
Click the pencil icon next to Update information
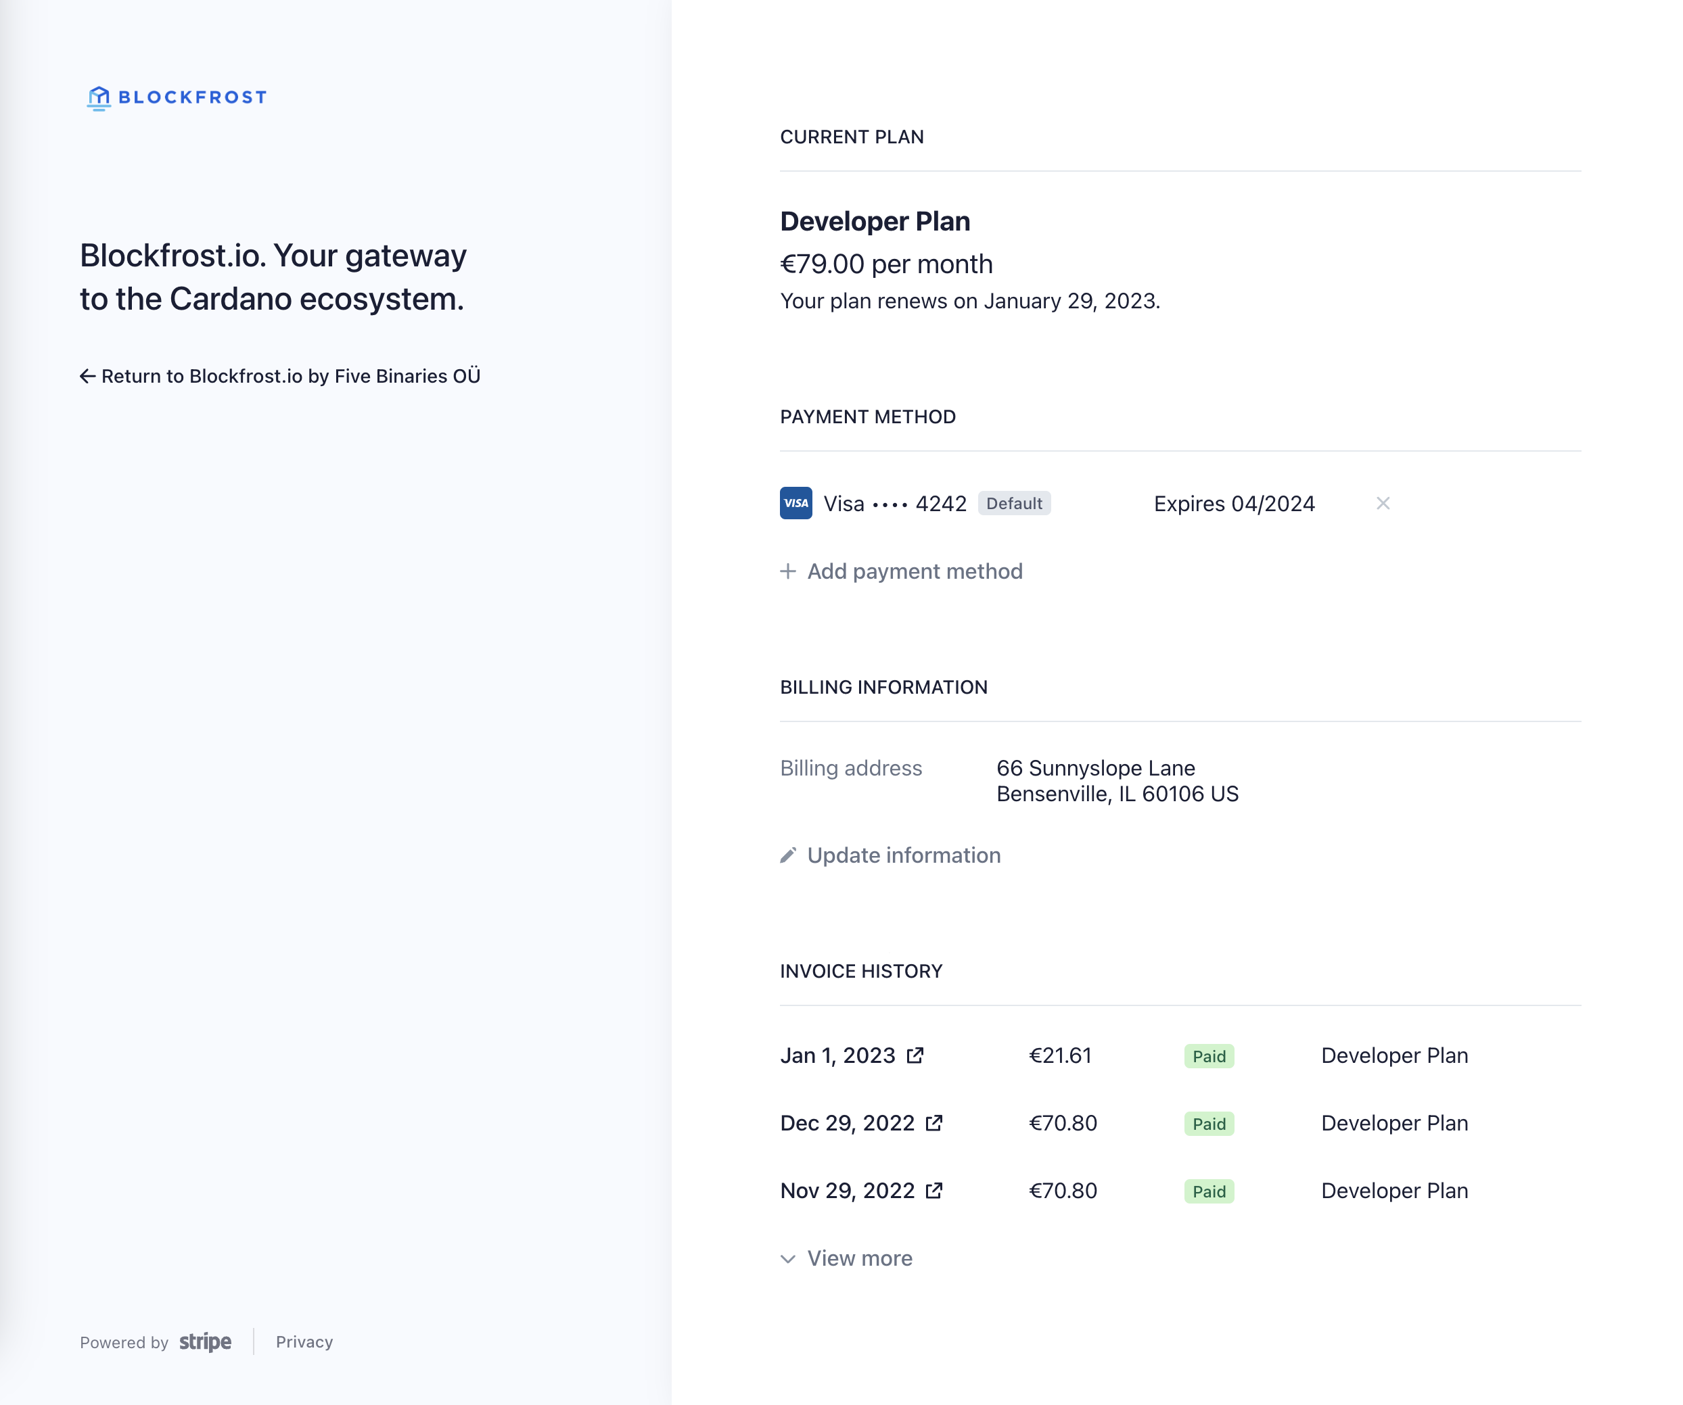[788, 855]
